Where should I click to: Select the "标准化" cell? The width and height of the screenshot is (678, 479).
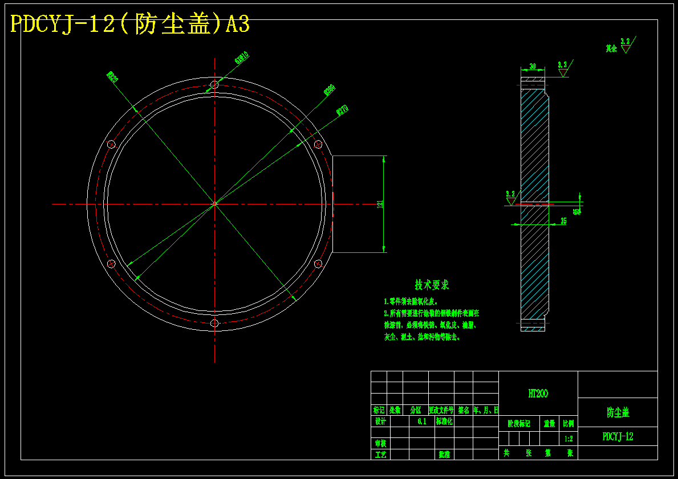(445, 421)
